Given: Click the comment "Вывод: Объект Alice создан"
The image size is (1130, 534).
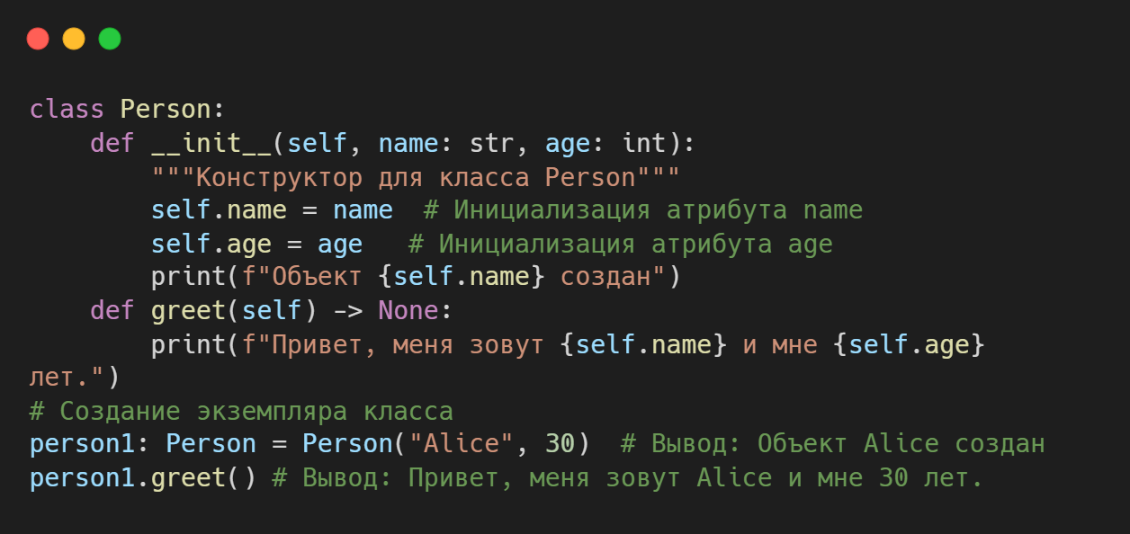Looking at the screenshot, I should 832,445.
